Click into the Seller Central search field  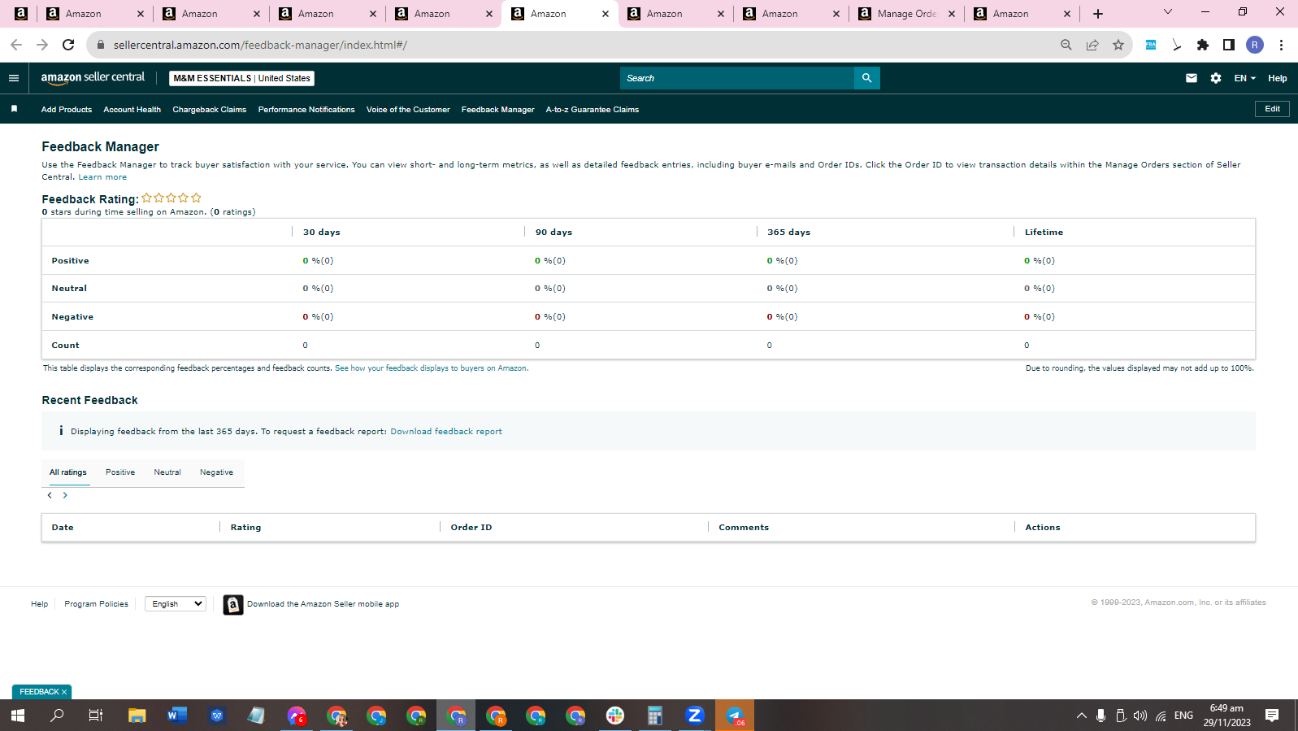(x=737, y=78)
